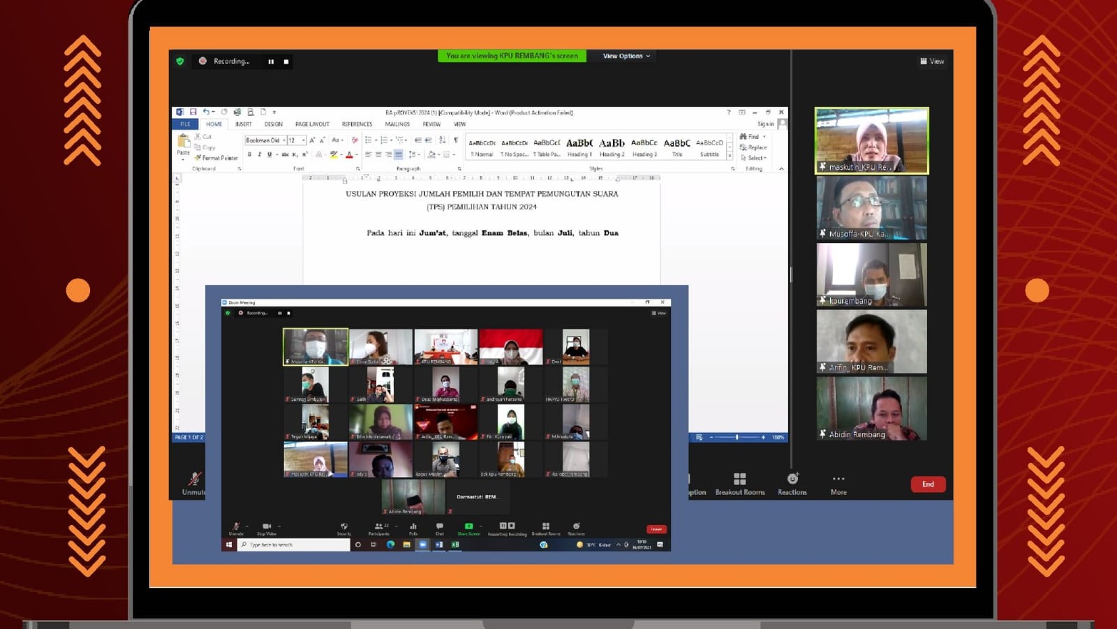Viewport: 1117px width, 629px height.
Task: Toggle Underline formatting in Word
Action: tap(269, 154)
